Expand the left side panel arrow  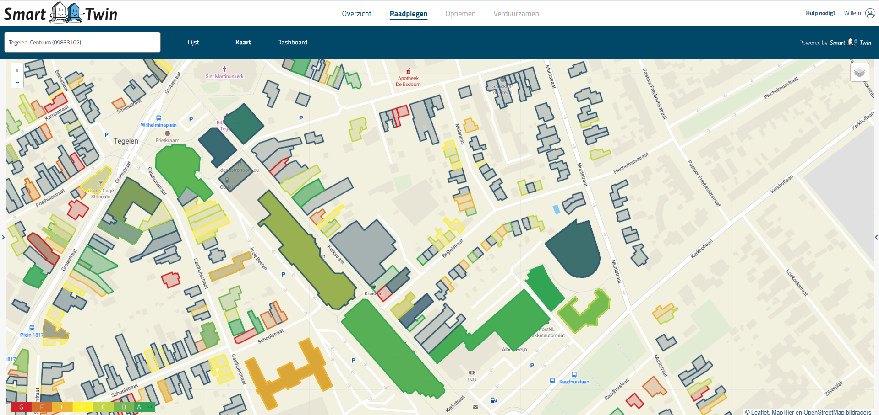coord(3,237)
